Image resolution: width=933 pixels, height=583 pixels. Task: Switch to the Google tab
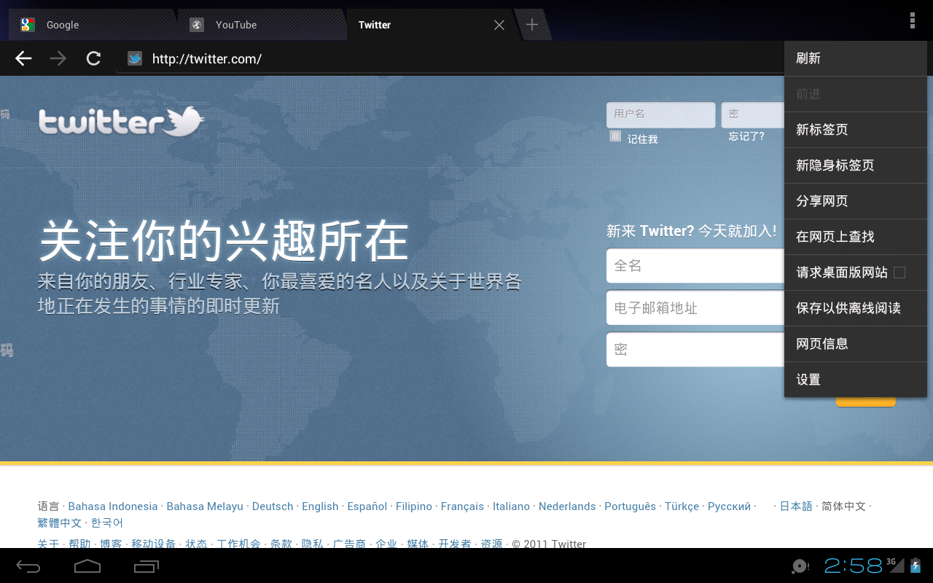[x=92, y=25]
